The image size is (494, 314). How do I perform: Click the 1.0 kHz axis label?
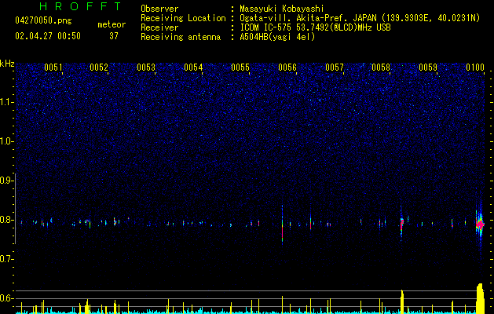pyautogui.click(x=7, y=141)
